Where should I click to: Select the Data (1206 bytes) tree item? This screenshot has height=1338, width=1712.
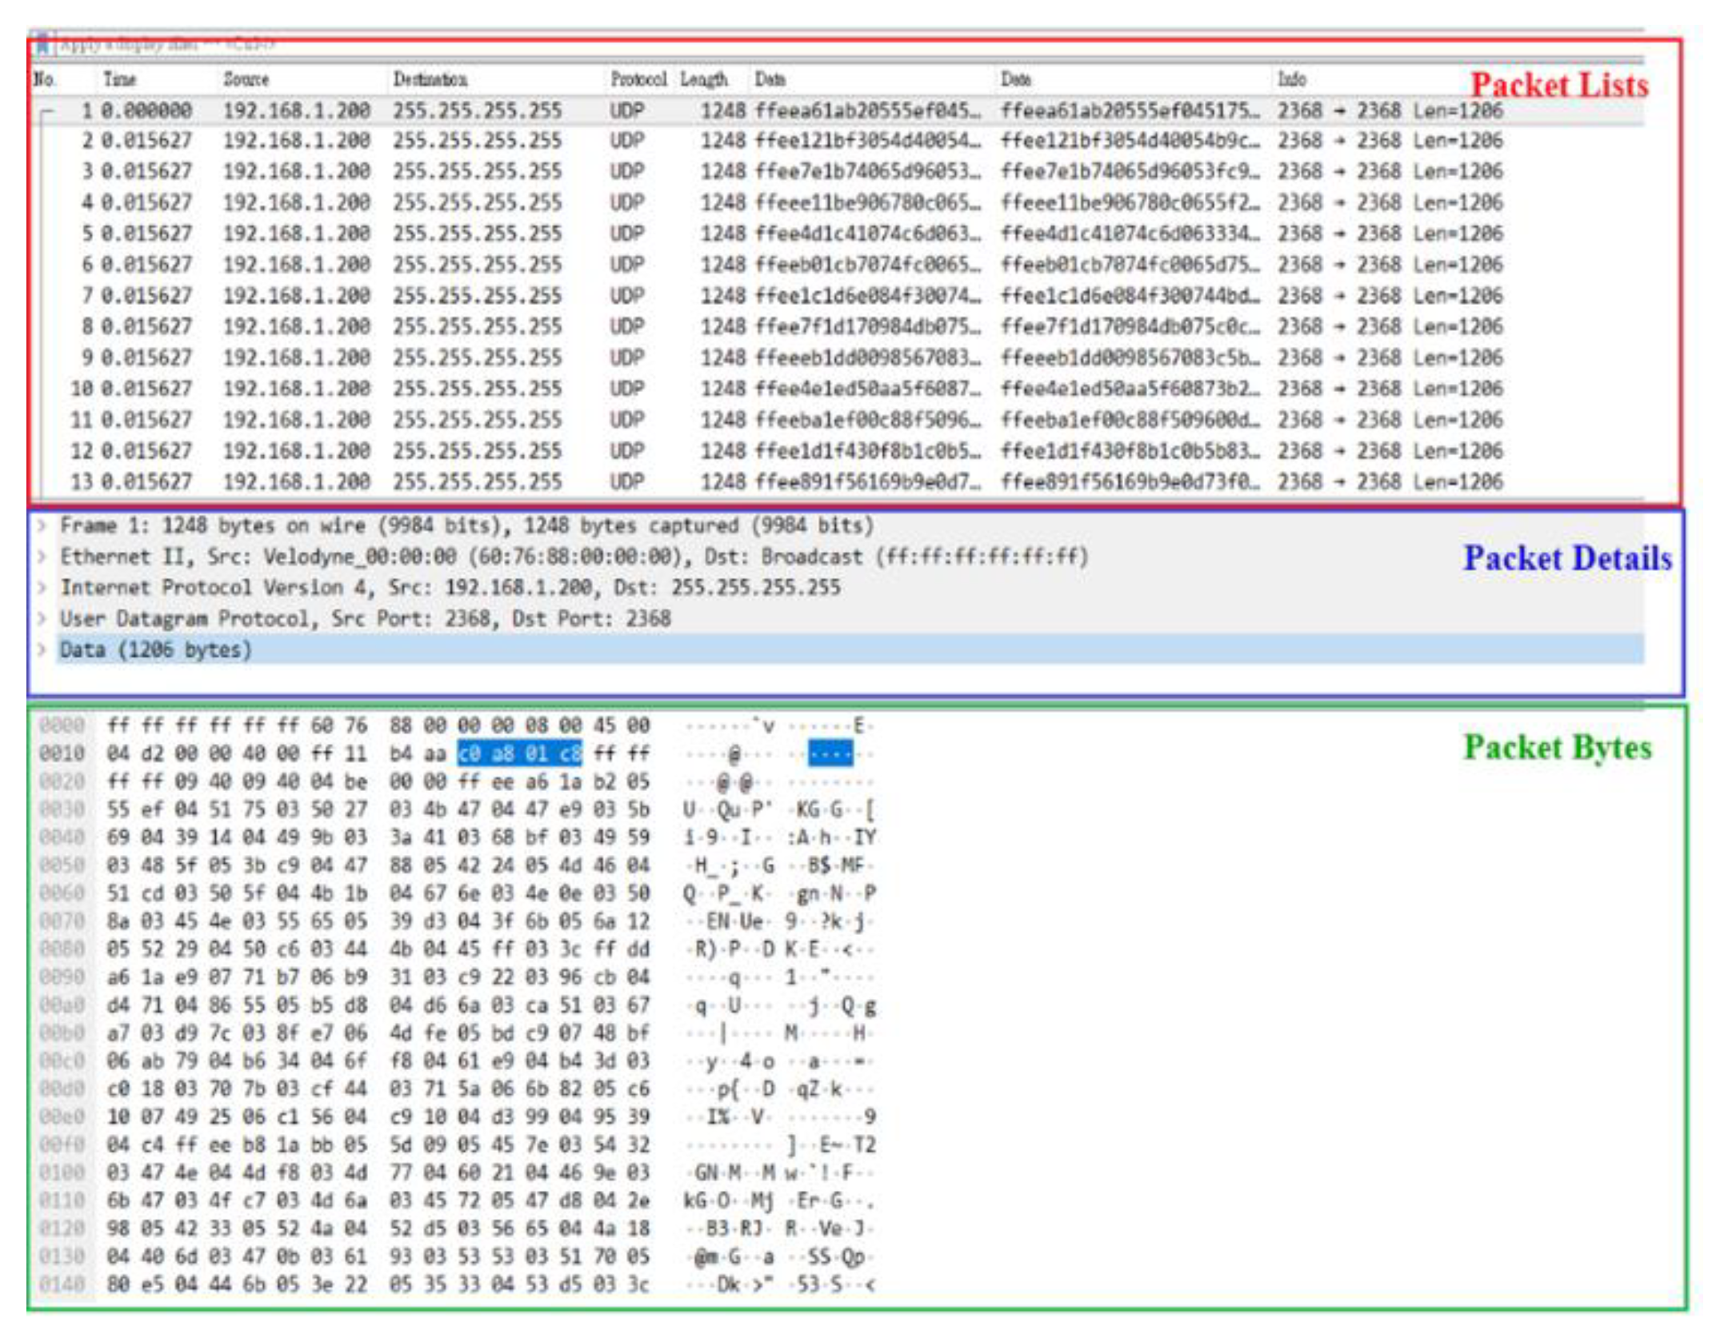pos(156,649)
